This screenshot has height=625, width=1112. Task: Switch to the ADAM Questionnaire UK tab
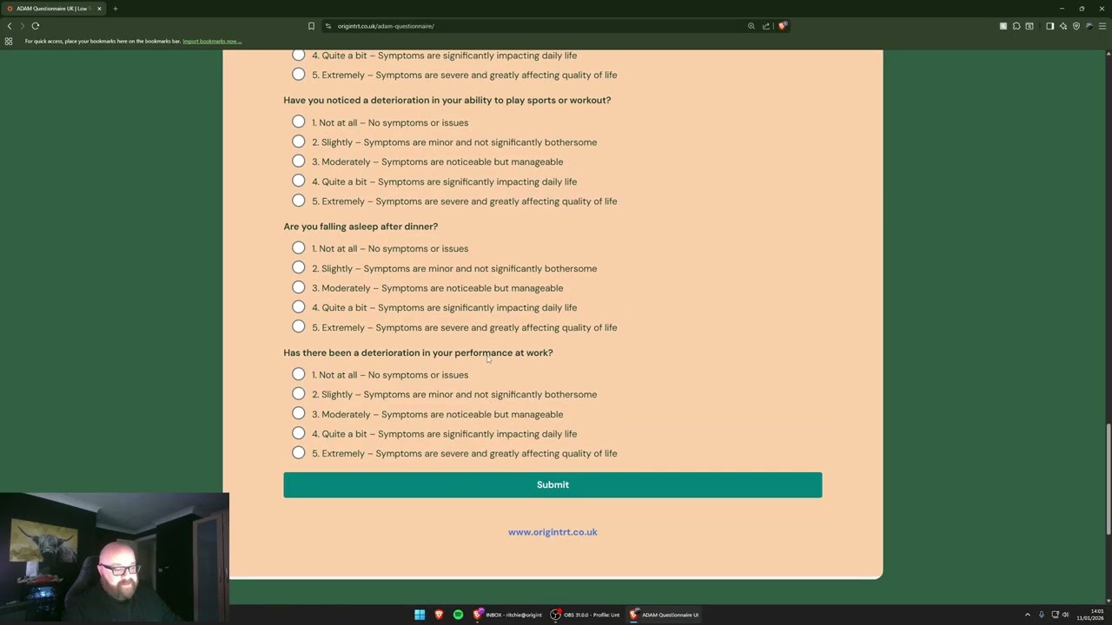click(x=54, y=9)
